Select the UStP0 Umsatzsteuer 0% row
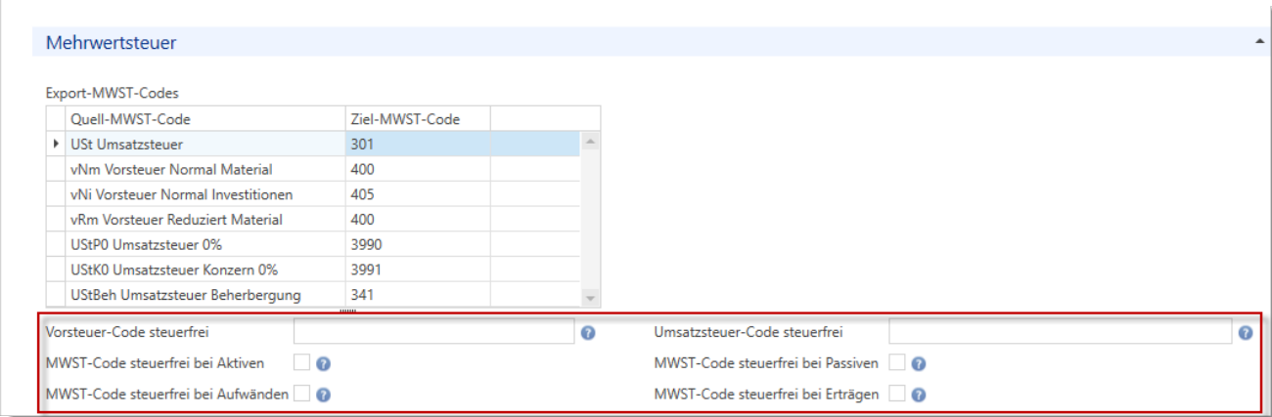The height and width of the screenshot is (417, 1272). pyautogui.click(x=314, y=245)
